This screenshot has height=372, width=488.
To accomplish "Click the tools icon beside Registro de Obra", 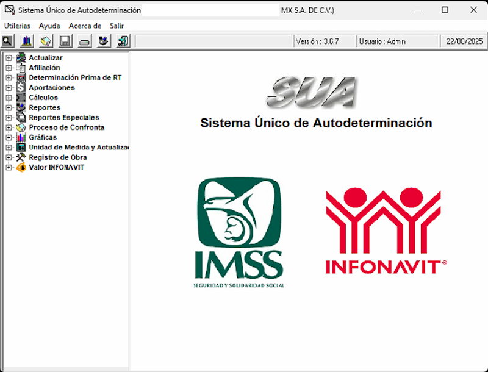I will click(x=21, y=157).
